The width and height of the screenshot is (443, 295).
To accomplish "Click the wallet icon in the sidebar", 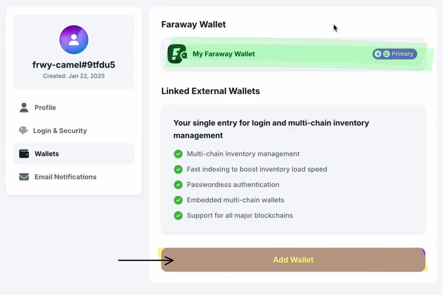I will 24,154.
